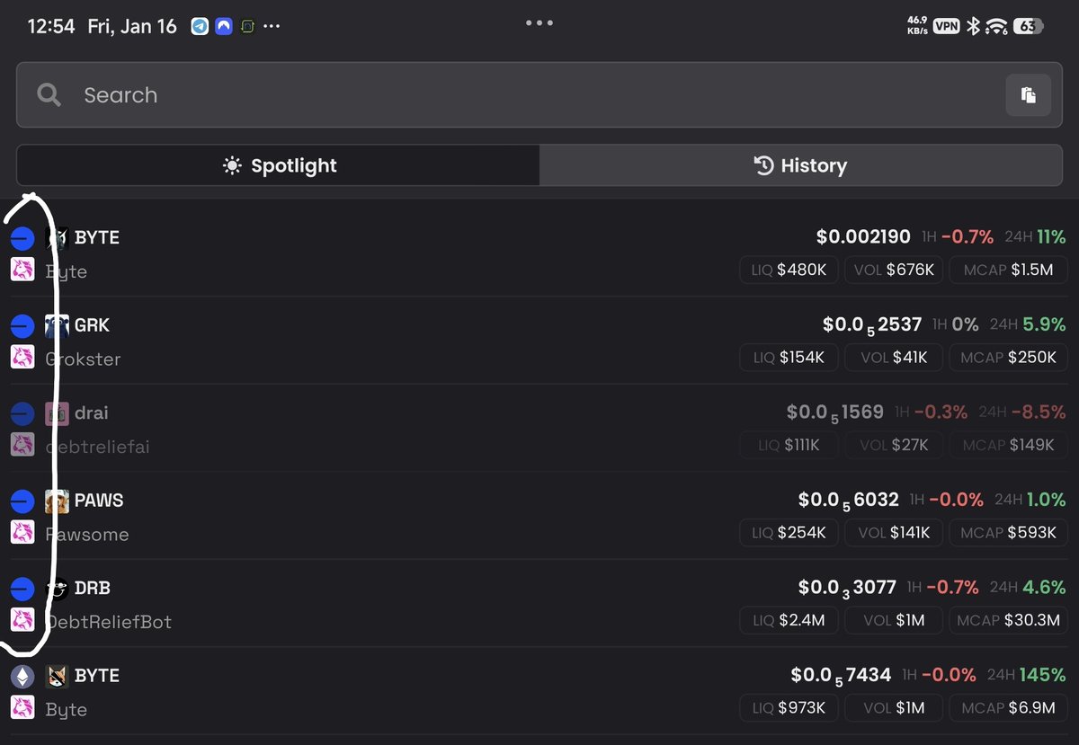Click the LIQ $154K chip
This screenshot has width=1079, height=745.
789,357
